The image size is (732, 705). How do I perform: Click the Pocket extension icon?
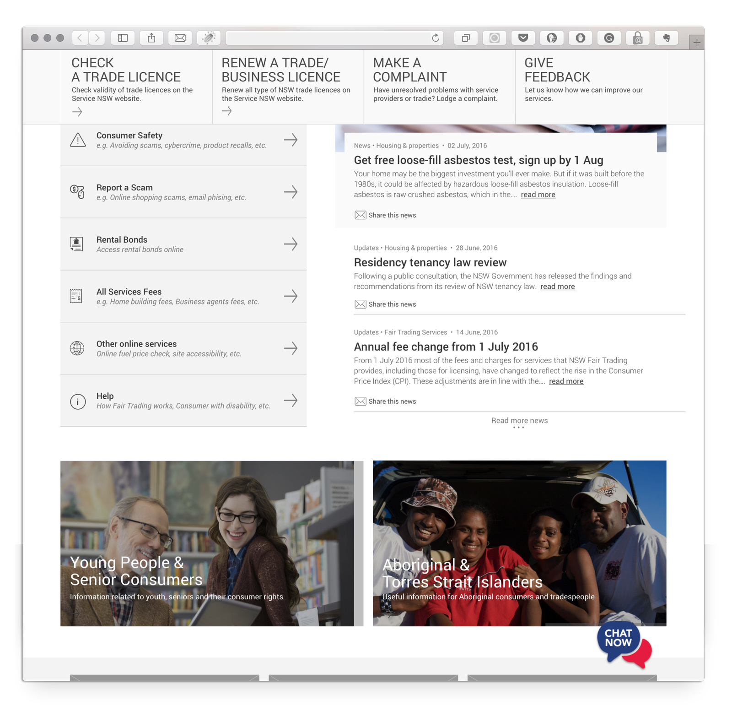pos(523,38)
